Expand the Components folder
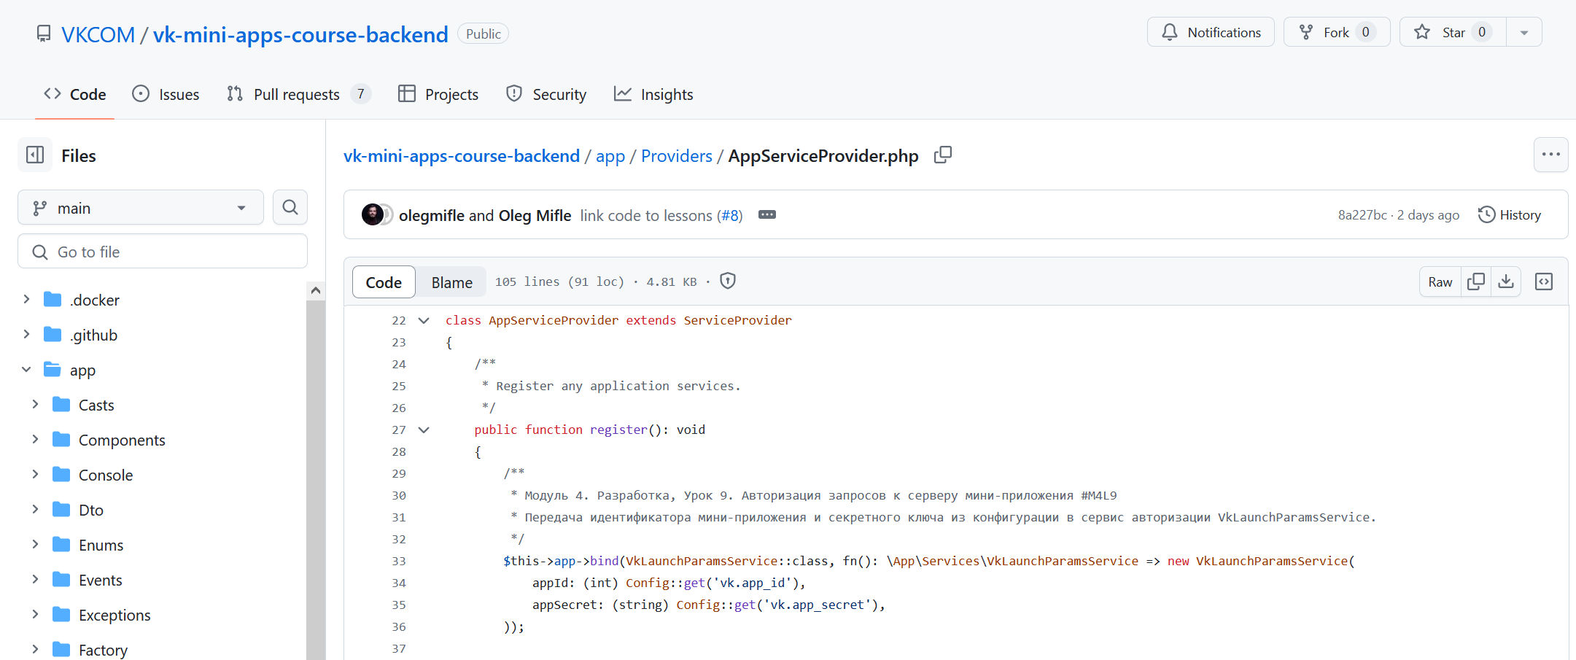 coord(35,440)
